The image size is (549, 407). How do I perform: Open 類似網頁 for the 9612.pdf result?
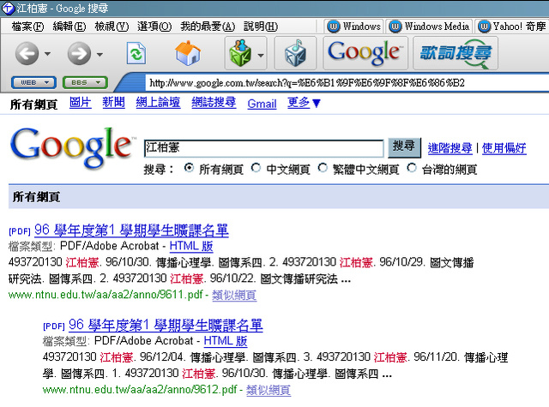[268, 390]
